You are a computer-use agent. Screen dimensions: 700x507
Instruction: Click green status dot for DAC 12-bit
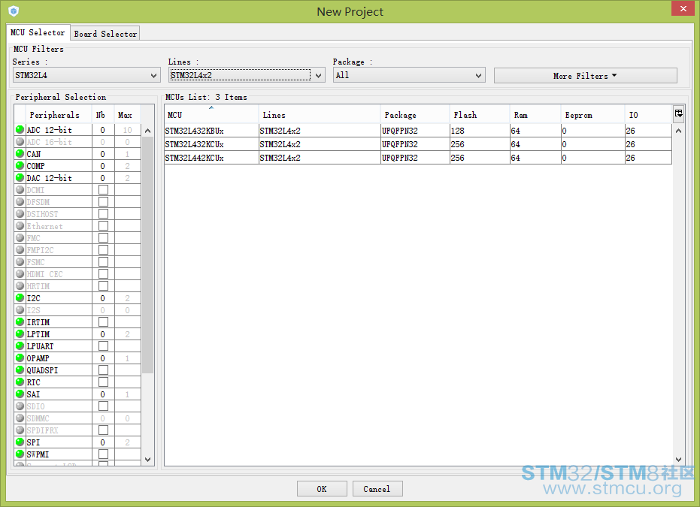tap(20, 178)
